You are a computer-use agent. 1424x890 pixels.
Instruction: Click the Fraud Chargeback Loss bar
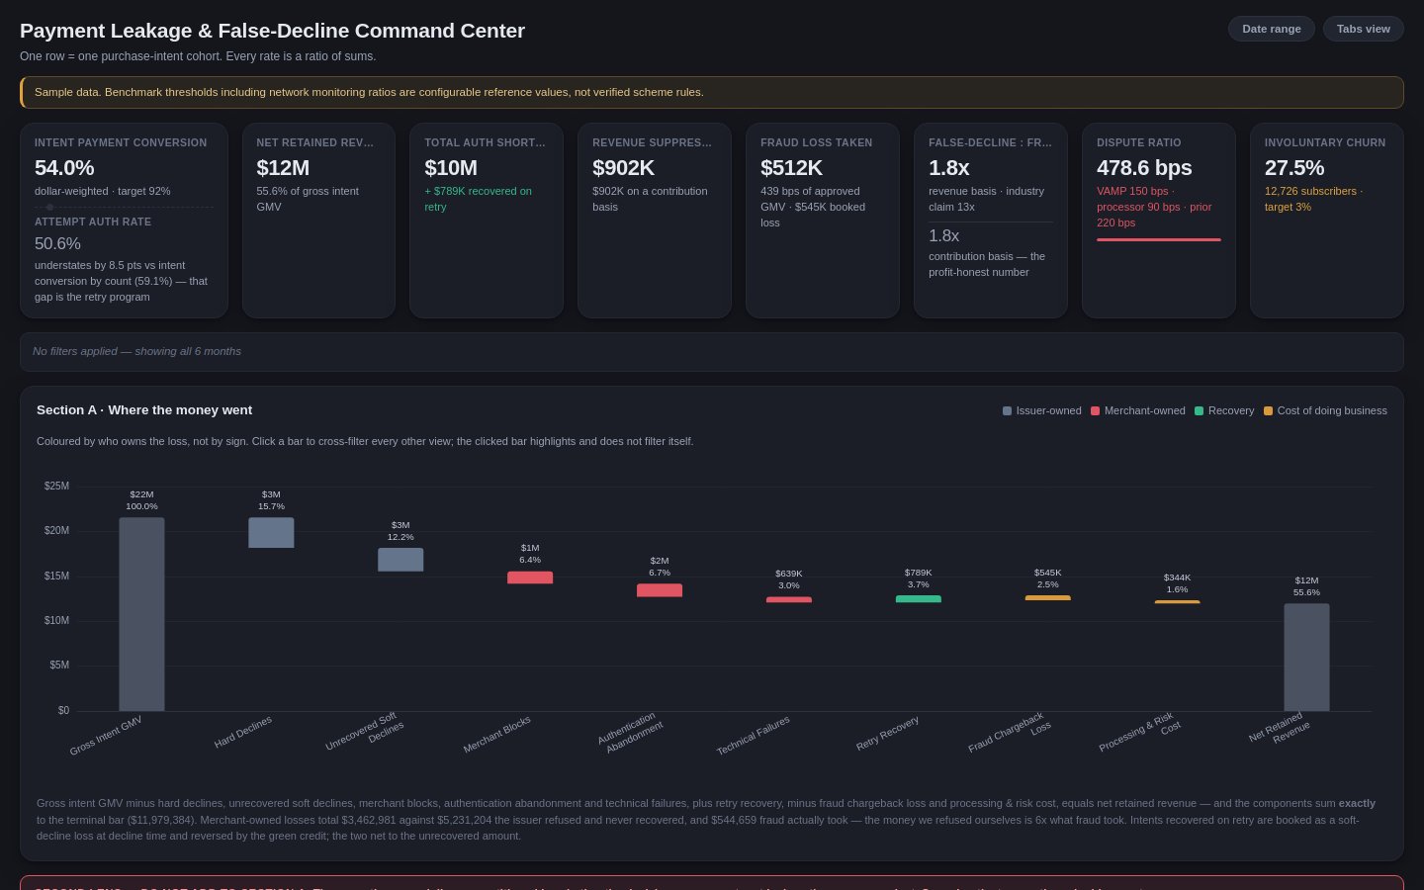tap(1048, 597)
